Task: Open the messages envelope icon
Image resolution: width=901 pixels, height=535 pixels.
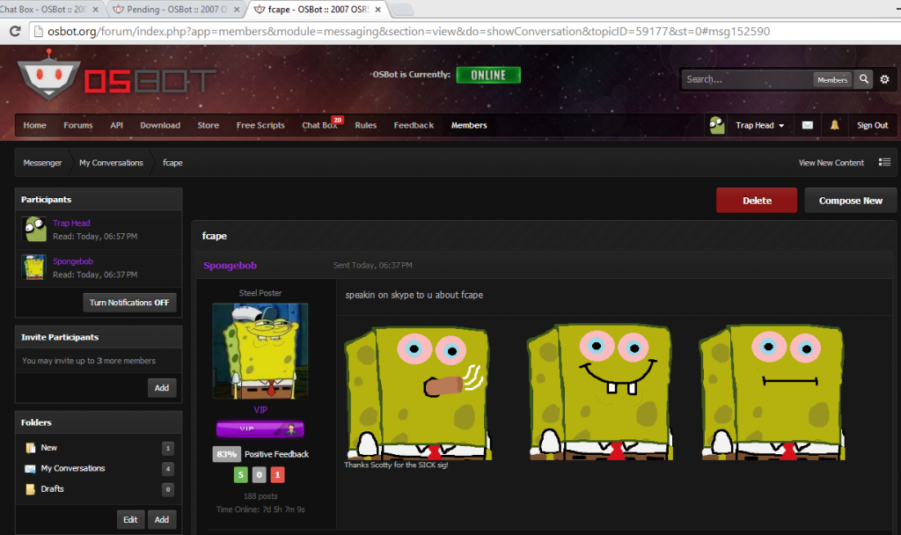Action: 807,125
